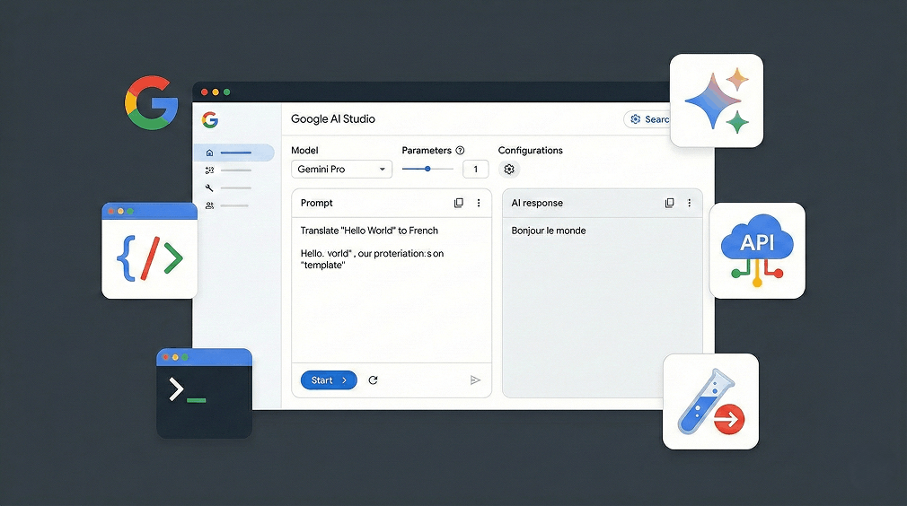This screenshot has height=506, width=907.
Task: Click the send arrow in Prompt panel
Action: pos(475,380)
